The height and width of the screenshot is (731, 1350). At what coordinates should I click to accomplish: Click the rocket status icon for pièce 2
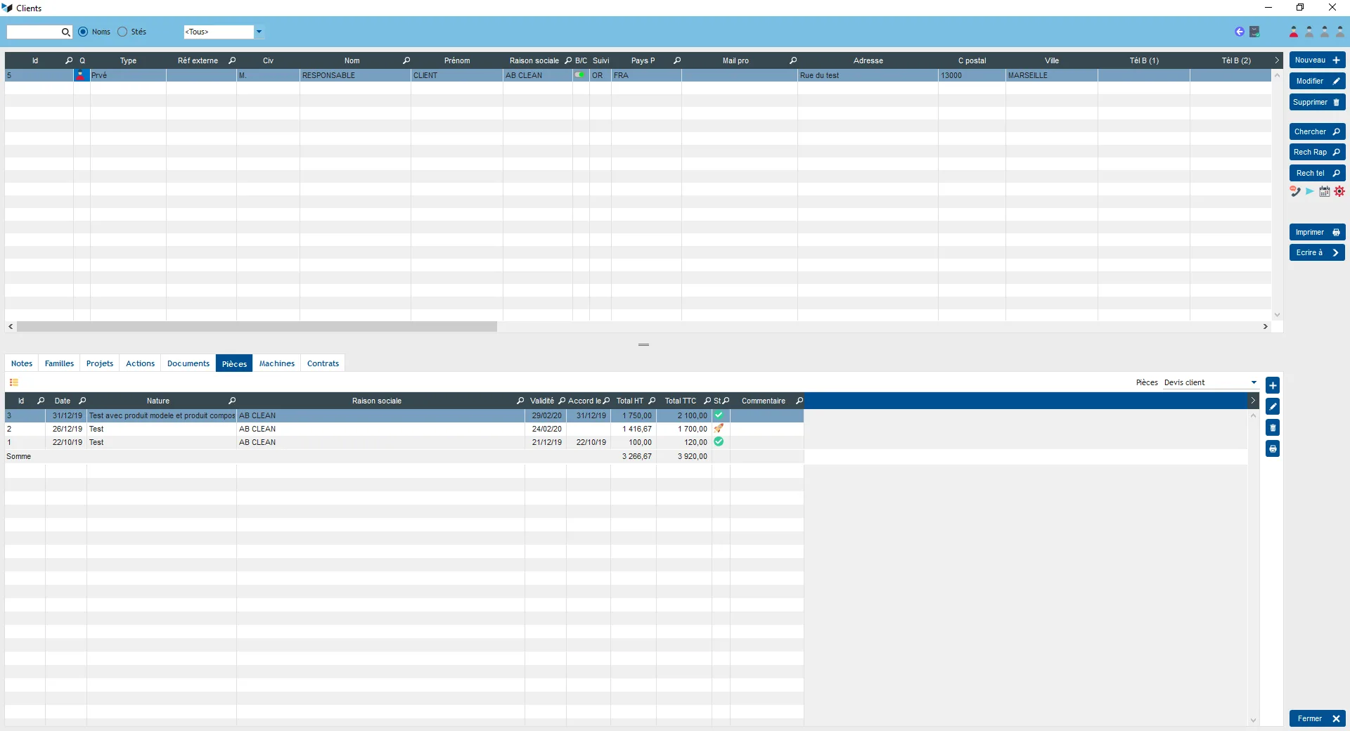click(x=719, y=428)
